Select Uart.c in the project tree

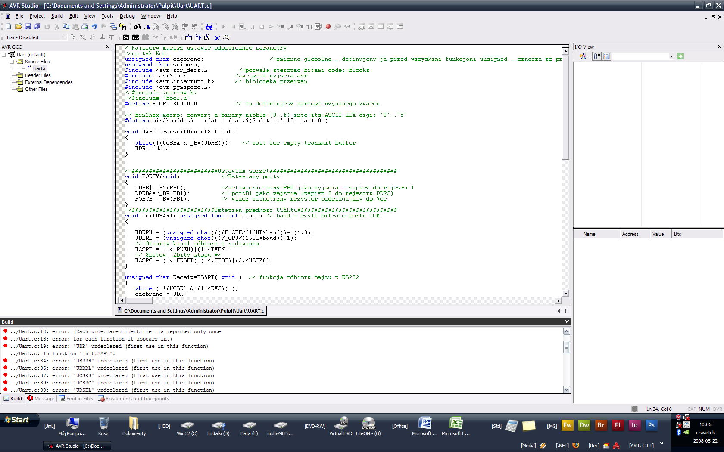pos(39,68)
